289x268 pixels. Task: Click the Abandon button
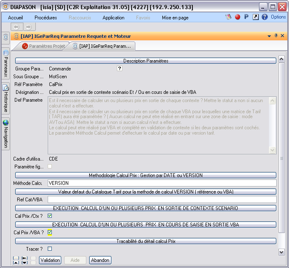100,260
